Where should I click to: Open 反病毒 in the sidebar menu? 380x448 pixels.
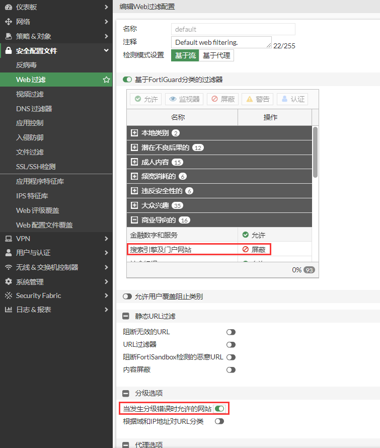coord(26,65)
